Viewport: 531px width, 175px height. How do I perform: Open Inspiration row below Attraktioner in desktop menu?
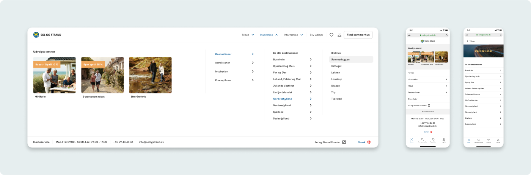234,71
